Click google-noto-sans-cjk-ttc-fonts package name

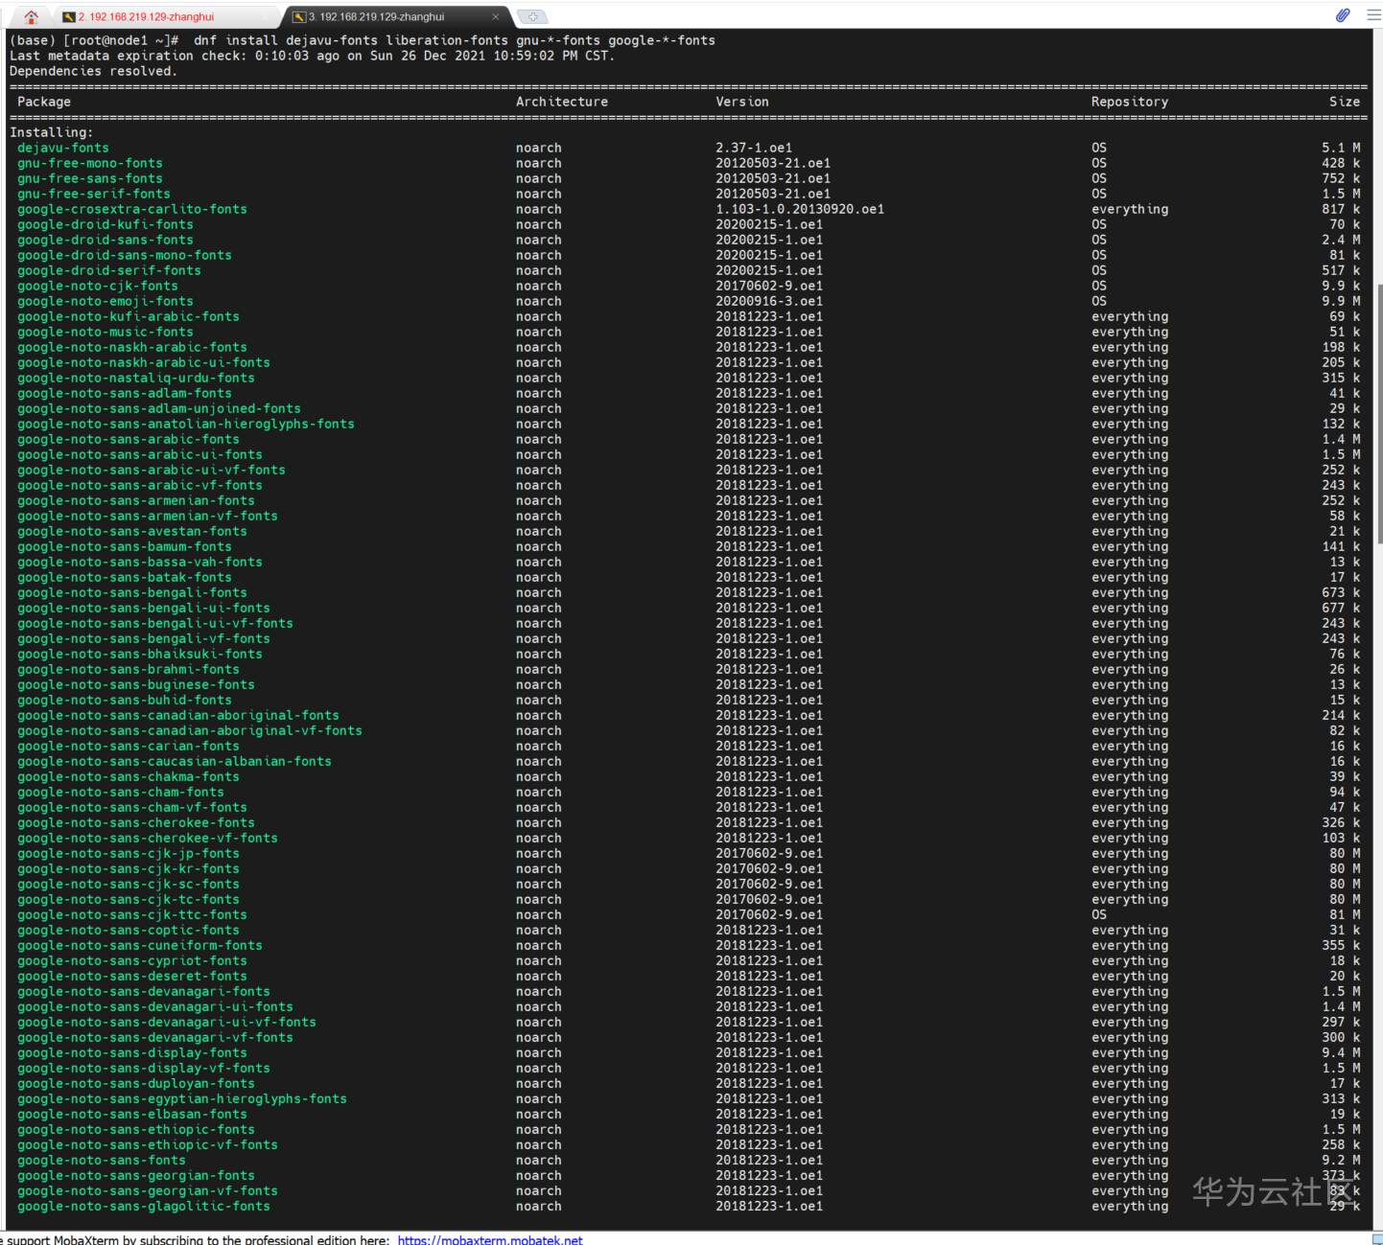click(x=132, y=914)
